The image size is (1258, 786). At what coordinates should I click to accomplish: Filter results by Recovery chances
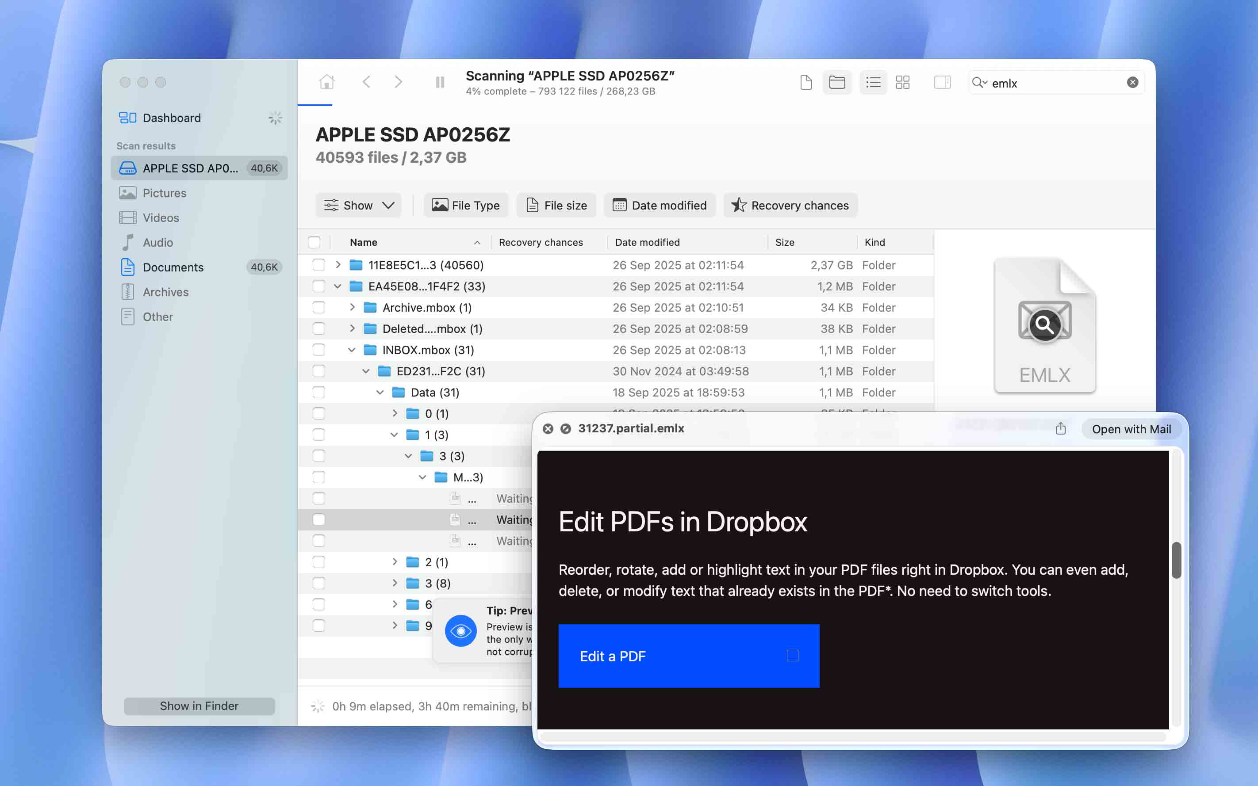click(790, 205)
